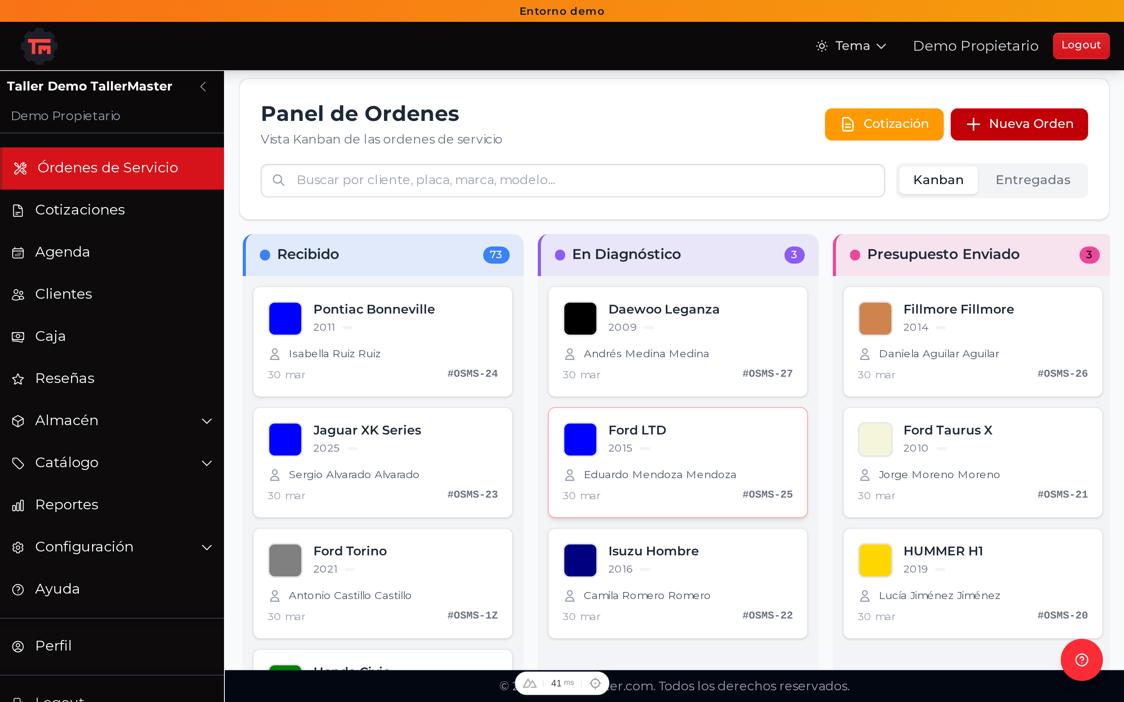Screen dimensions: 1124x702
Task: Click the person icon beside Andrés Medina Medina
Action: (x=570, y=354)
